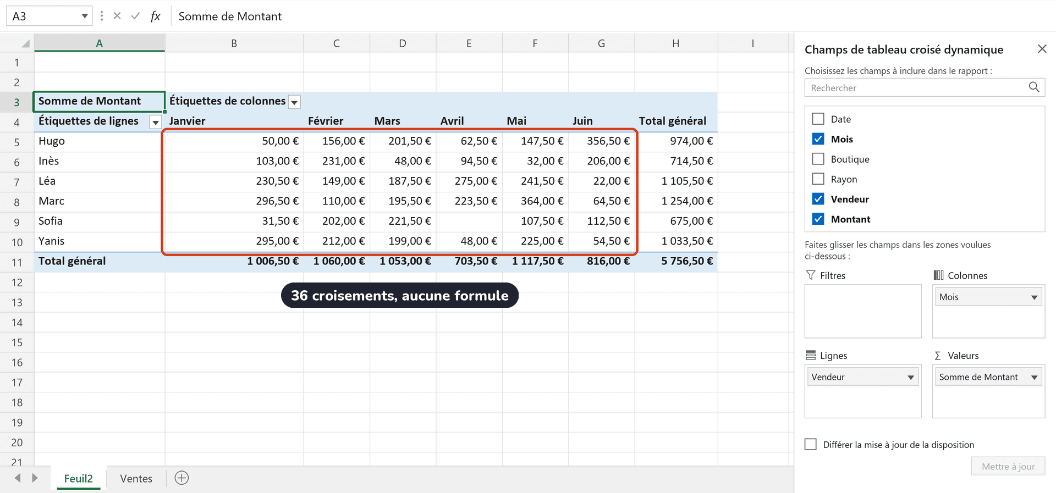The image size is (1056, 493).
Task: Switch to the Ventes sheet tab
Action: tap(136, 478)
